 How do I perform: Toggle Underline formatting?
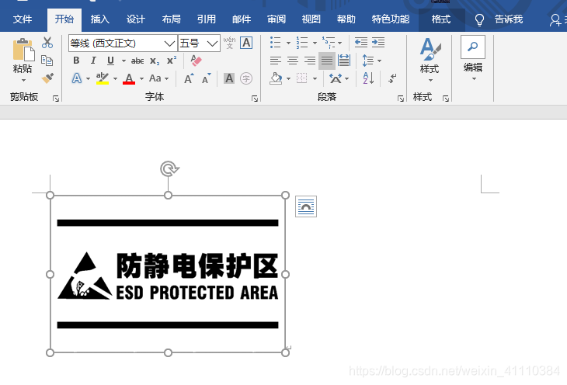click(x=110, y=61)
